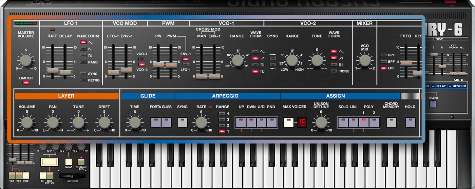
Task: Select the Arpeggio DWN mode button
Action: (251, 122)
